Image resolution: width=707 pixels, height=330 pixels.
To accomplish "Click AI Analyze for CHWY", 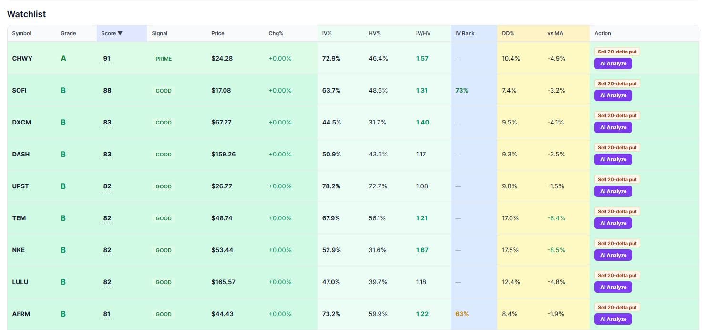I will [613, 63].
